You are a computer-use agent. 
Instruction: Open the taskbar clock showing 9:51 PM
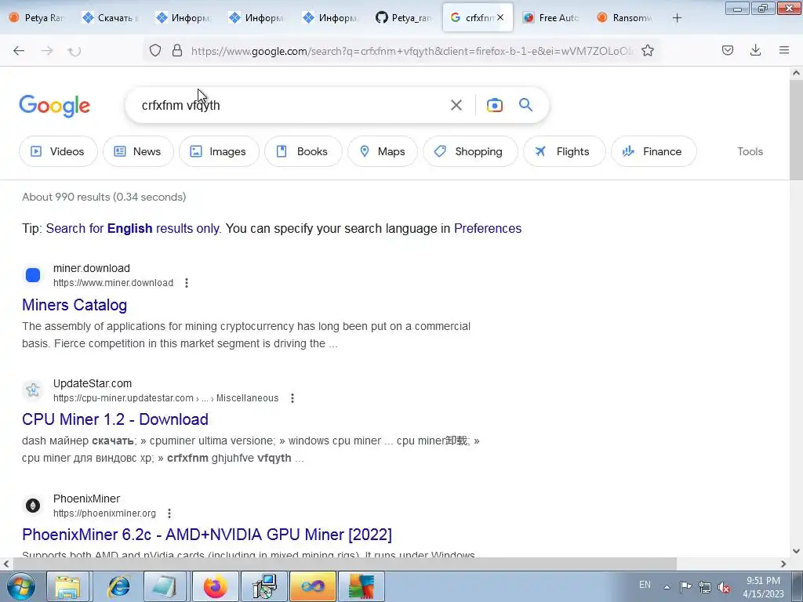(x=763, y=587)
